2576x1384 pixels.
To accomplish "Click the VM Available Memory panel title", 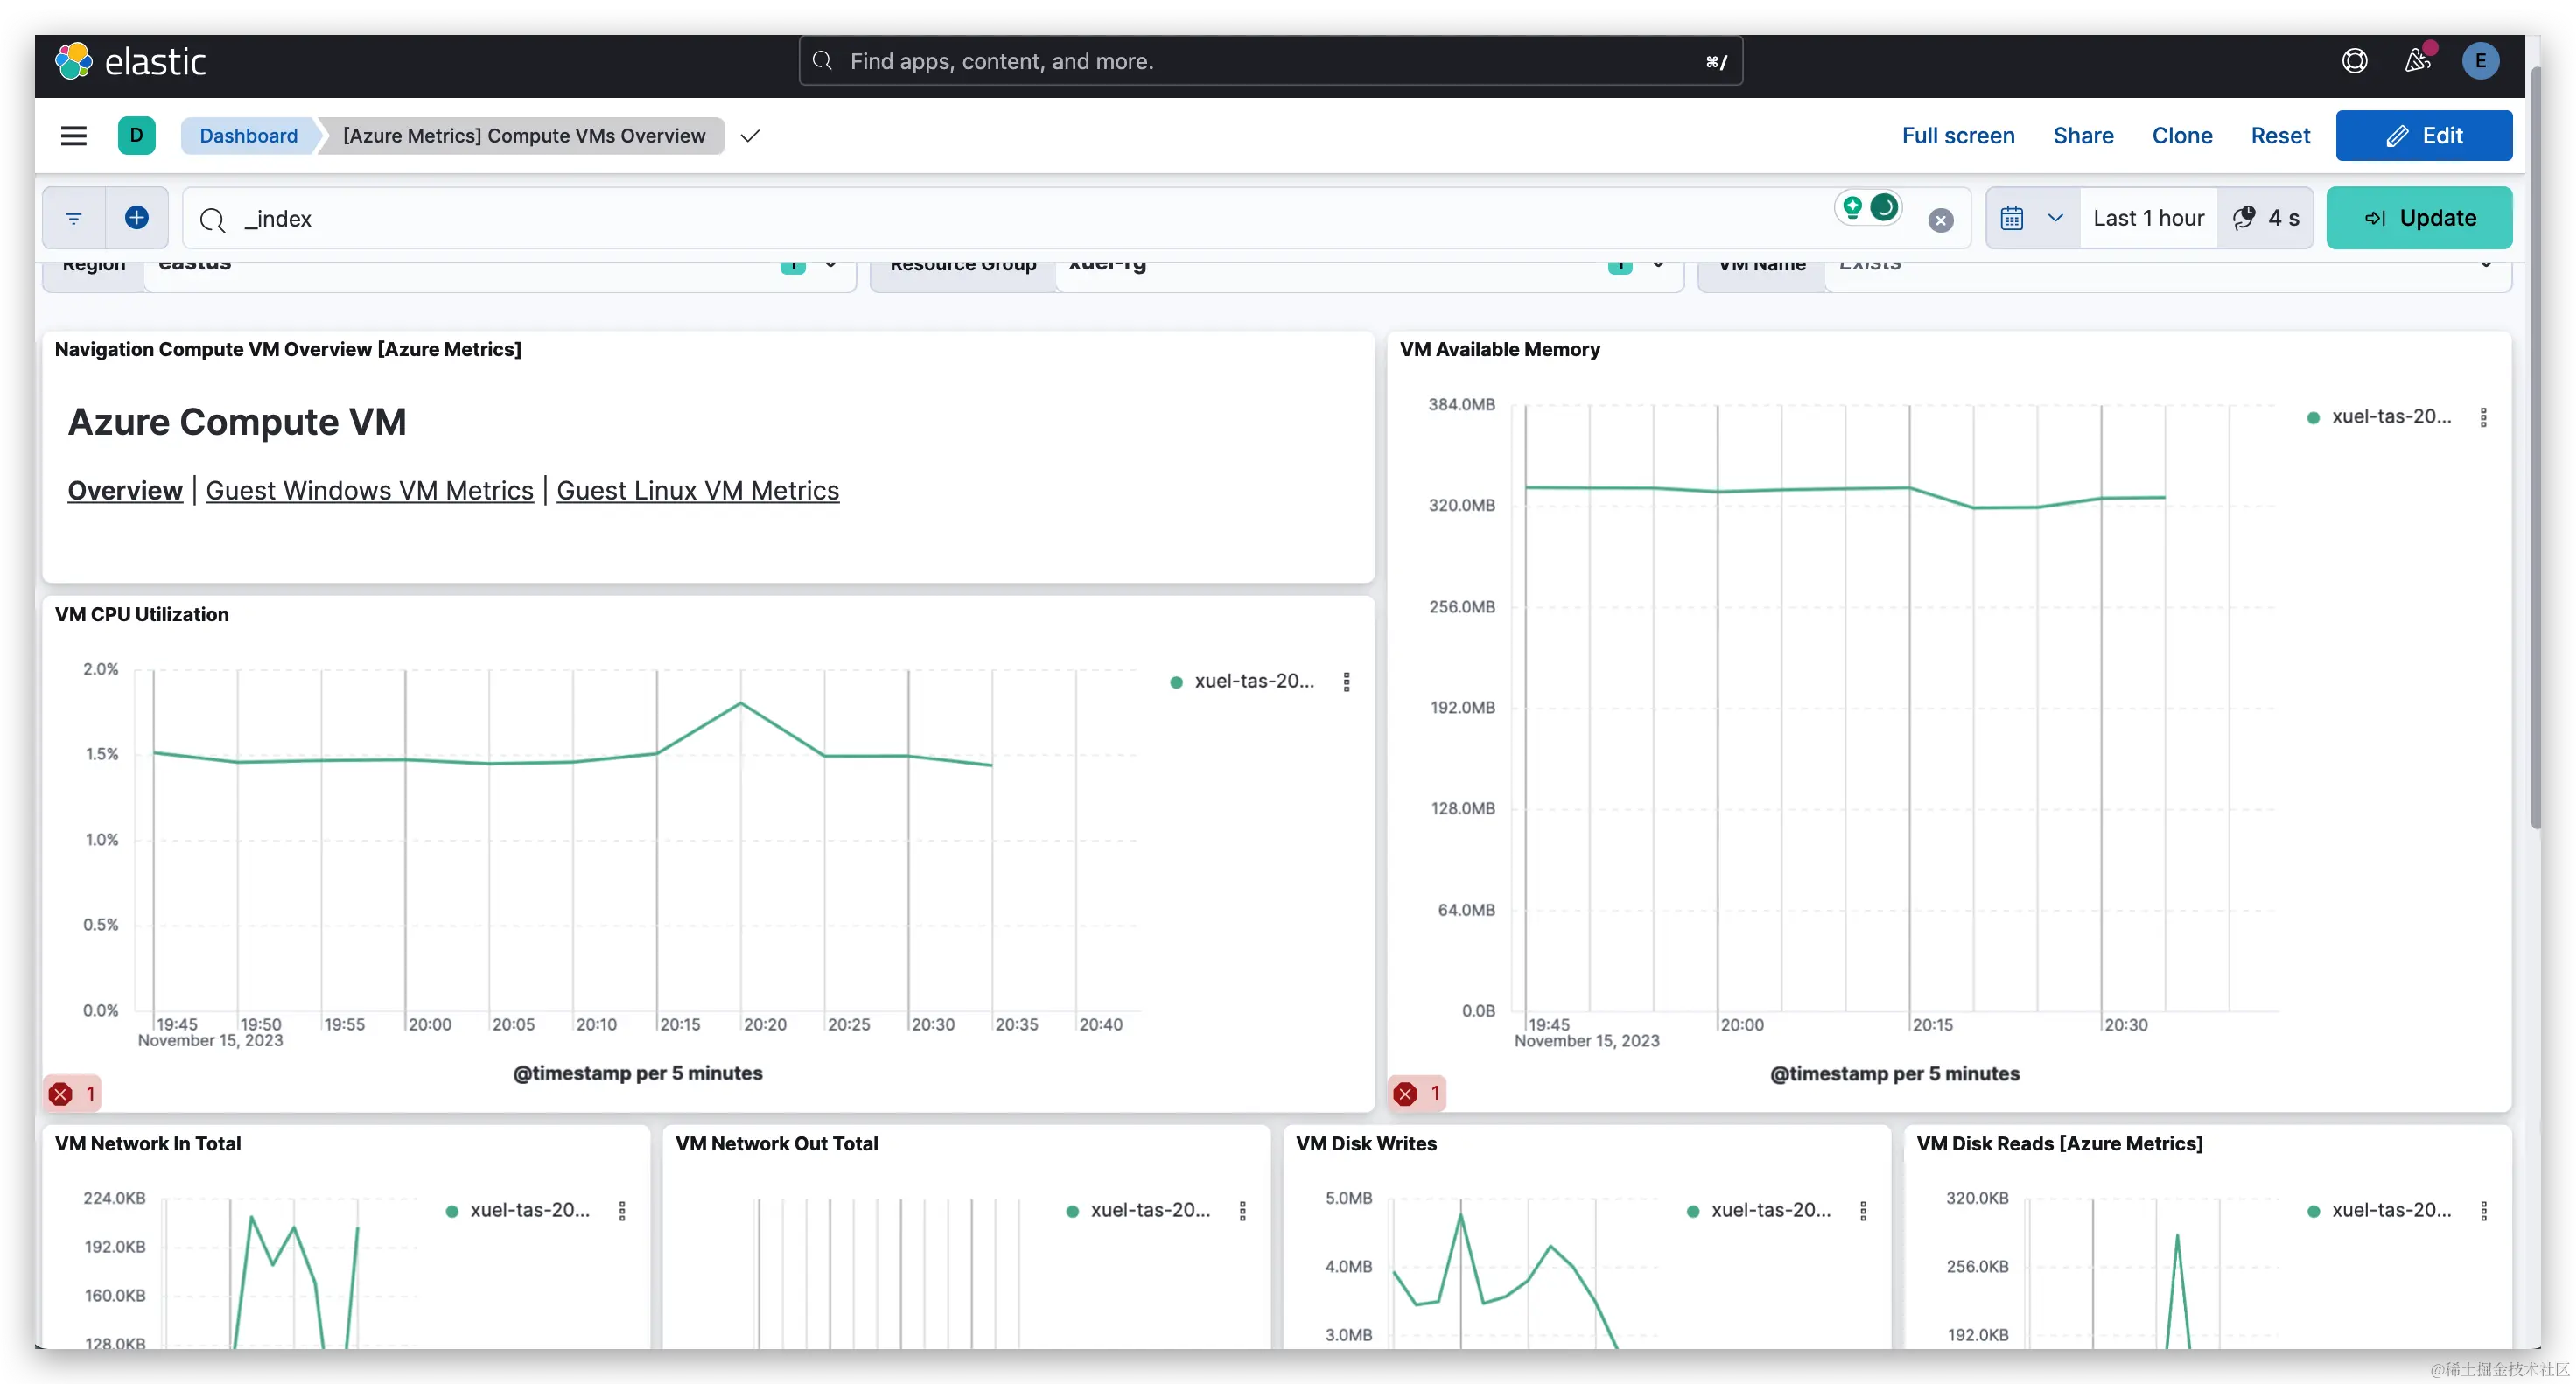I will [x=1499, y=350].
